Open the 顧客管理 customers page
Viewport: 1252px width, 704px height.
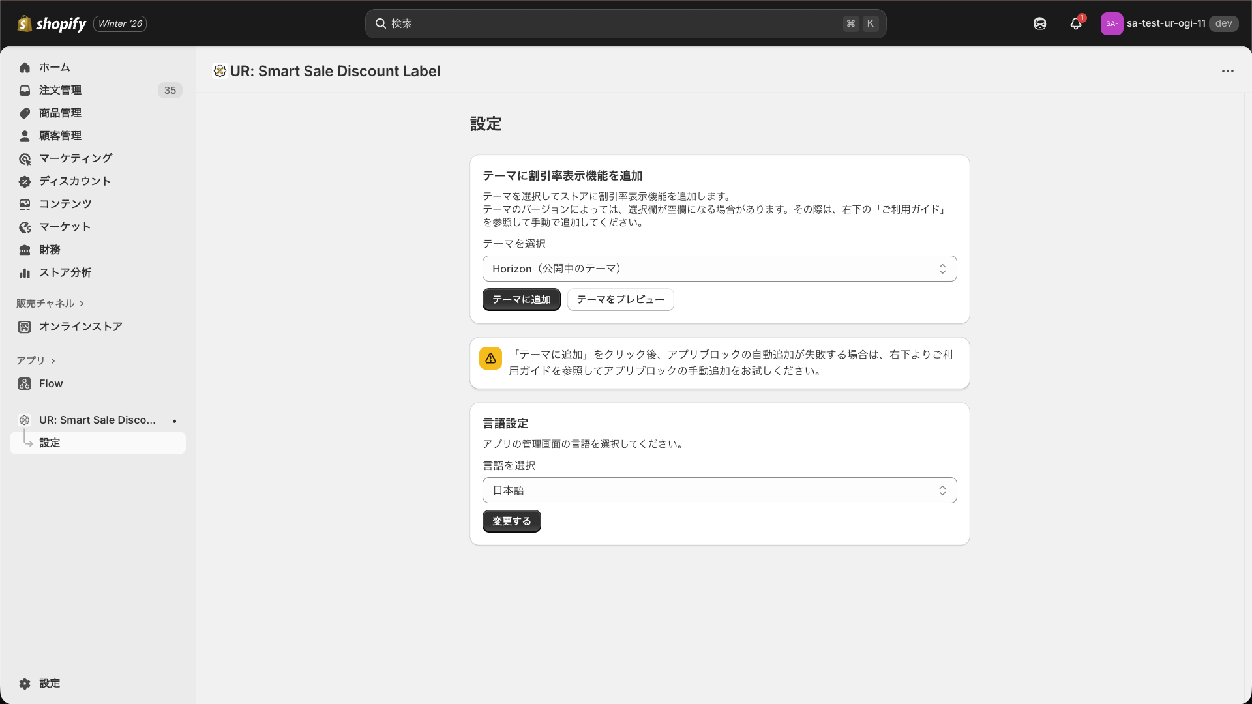pos(59,136)
